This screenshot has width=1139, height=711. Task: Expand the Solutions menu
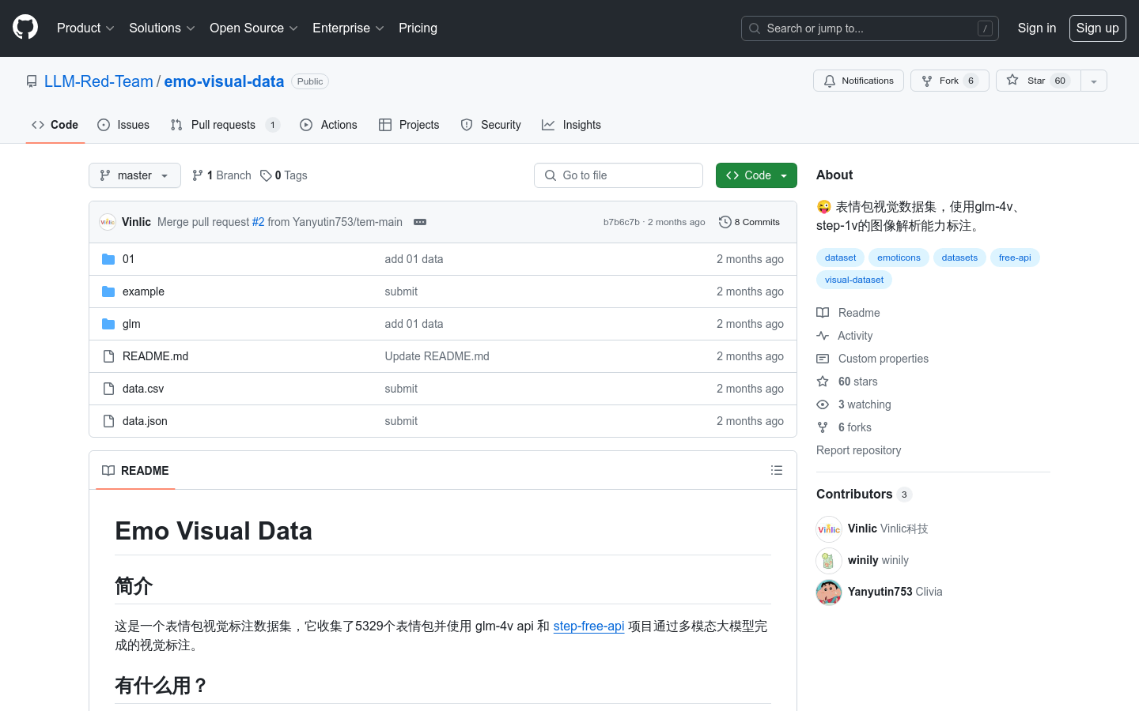tap(162, 28)
